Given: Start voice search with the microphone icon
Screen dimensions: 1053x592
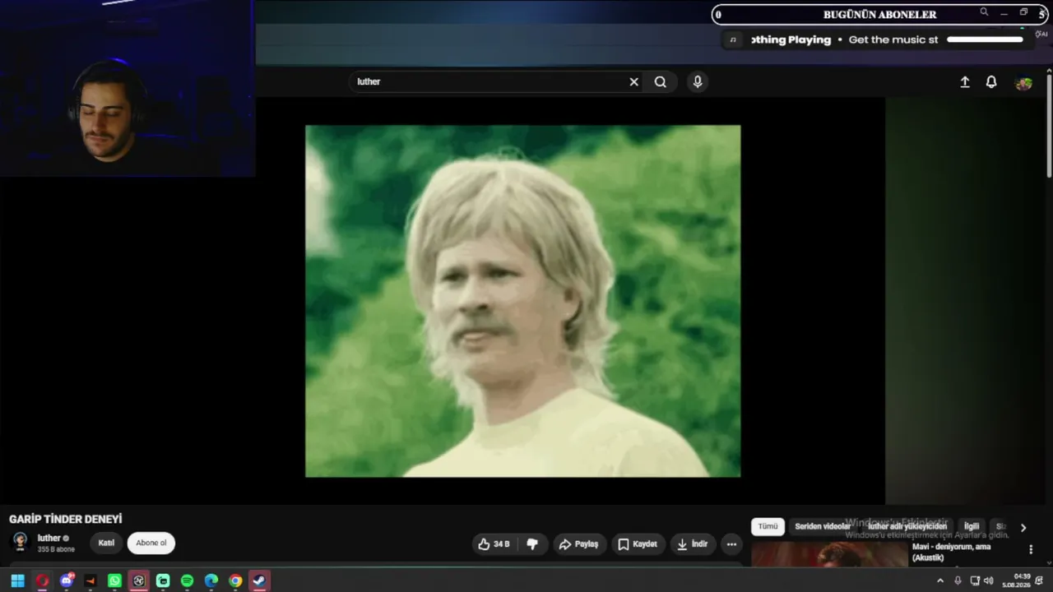Looking at the screenshot, I should (x=698, y=82).
